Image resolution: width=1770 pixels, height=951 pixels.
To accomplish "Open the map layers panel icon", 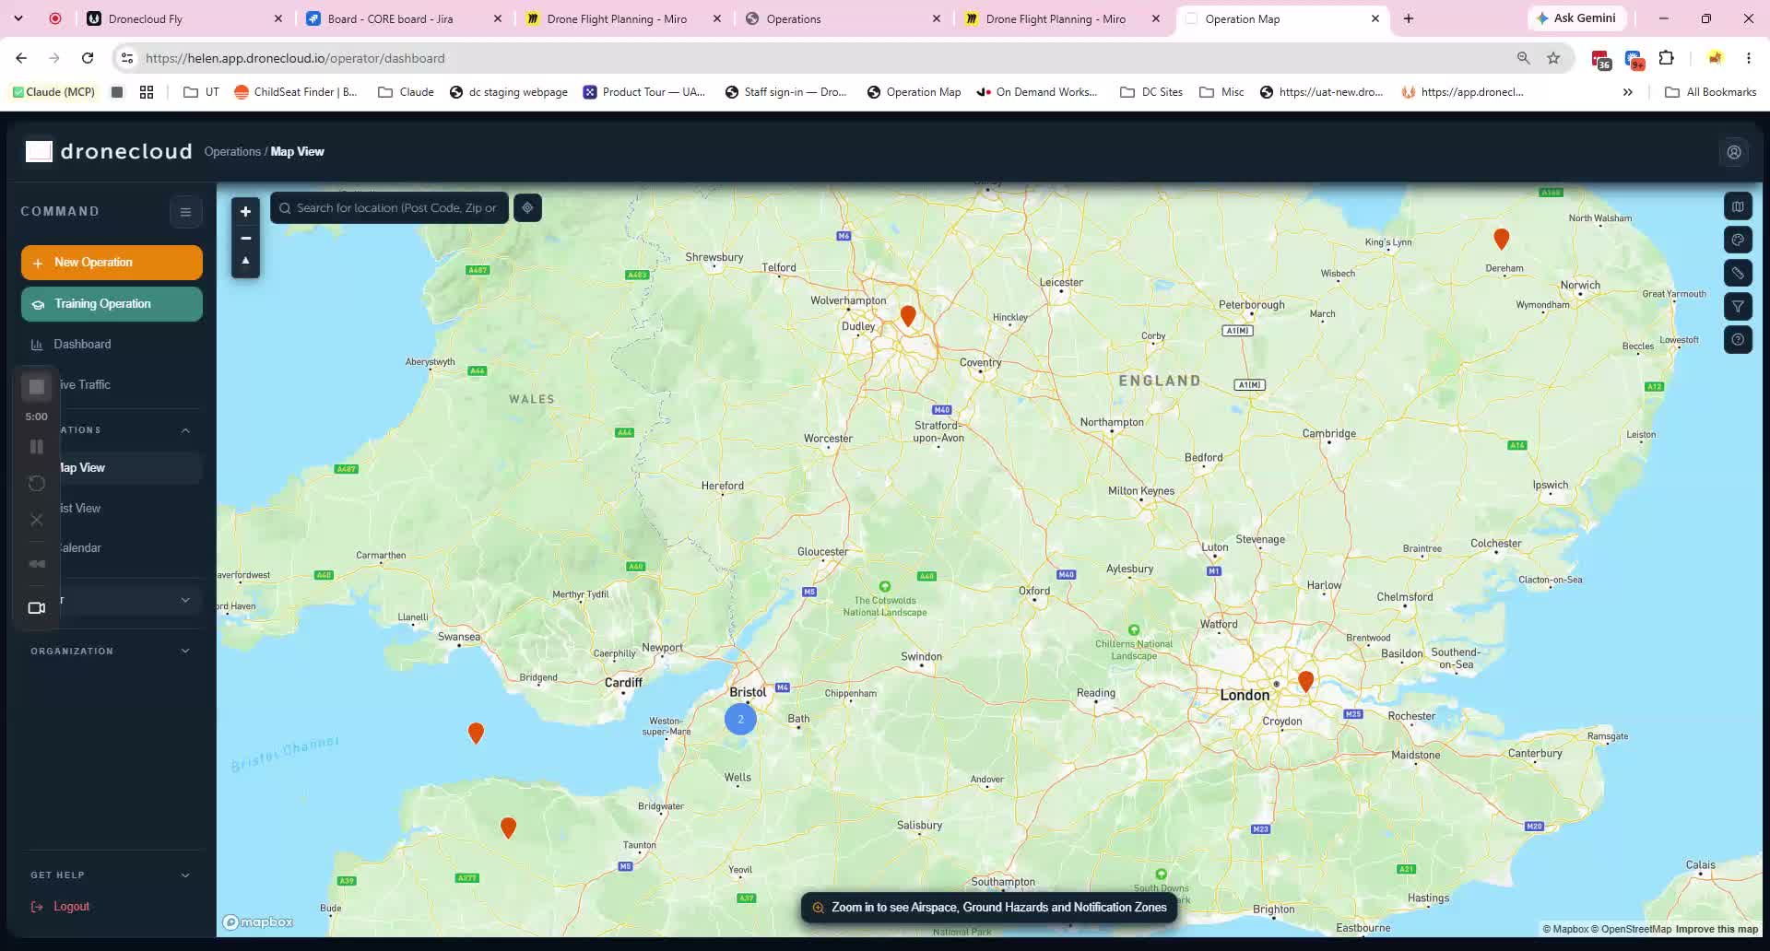I will [x=1738, y=206].
